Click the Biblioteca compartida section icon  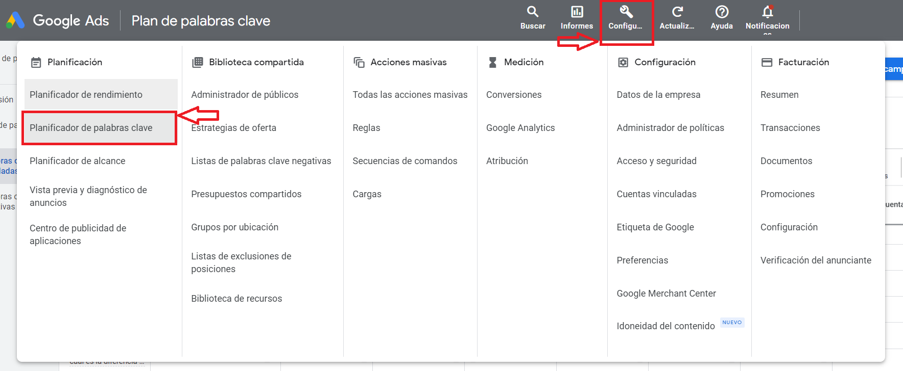pos(197,62)
